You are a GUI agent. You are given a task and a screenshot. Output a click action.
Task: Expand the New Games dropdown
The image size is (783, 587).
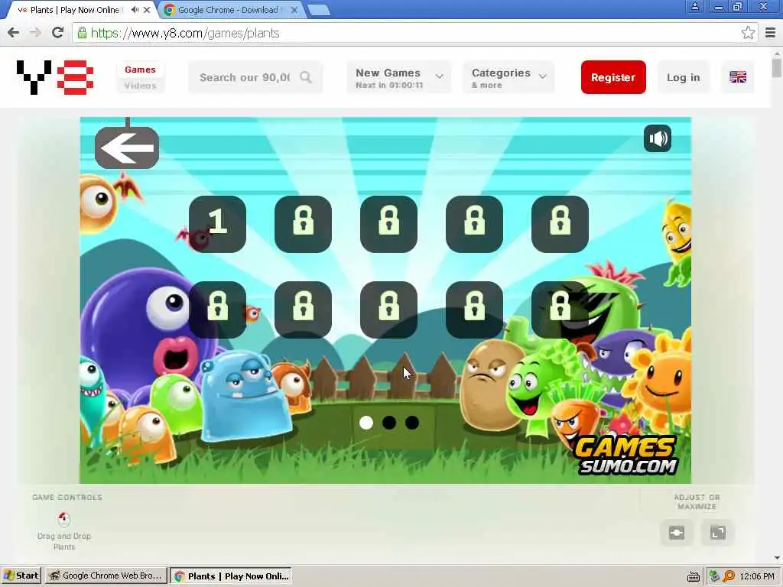[399, 77]
